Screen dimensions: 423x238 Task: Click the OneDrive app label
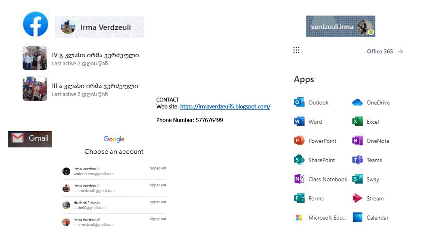click(x=378, y=103)
